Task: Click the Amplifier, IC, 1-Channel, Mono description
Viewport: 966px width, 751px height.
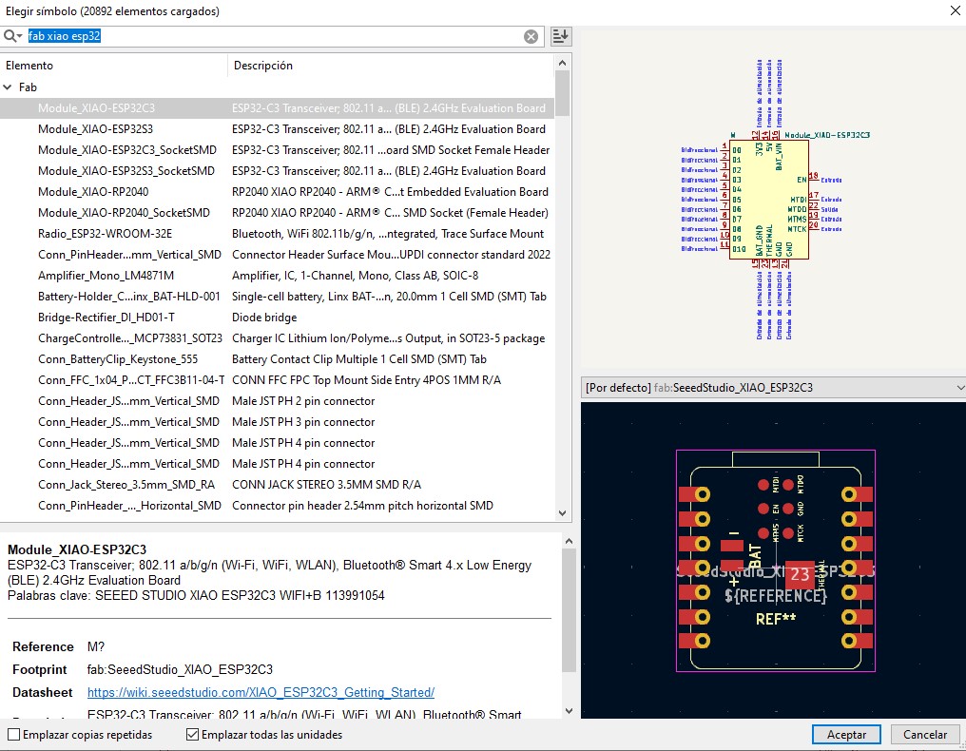Action: pyautogui.click(x=355, y=276)
